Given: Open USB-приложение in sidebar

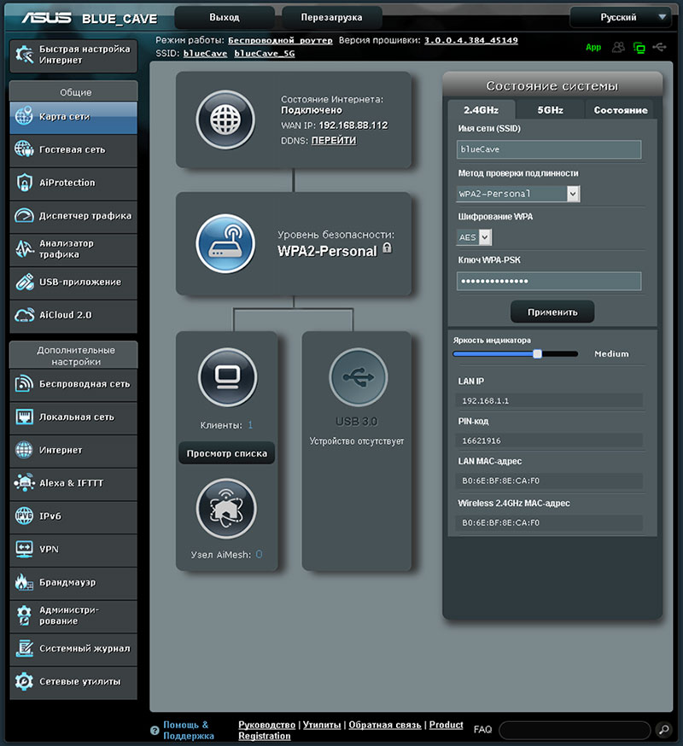Looking at the screenshot, I should click(73, 283).
